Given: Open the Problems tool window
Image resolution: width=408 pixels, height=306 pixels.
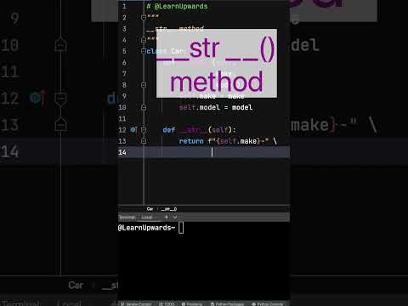Looking at the screenshot, I should [192, 303].
